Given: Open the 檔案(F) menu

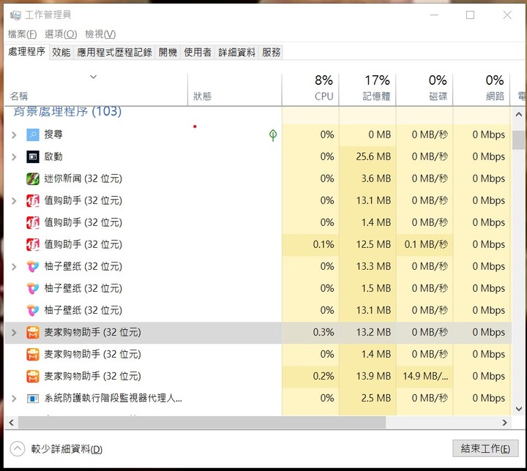Looking at the screenshot, I should click(22, 34).
